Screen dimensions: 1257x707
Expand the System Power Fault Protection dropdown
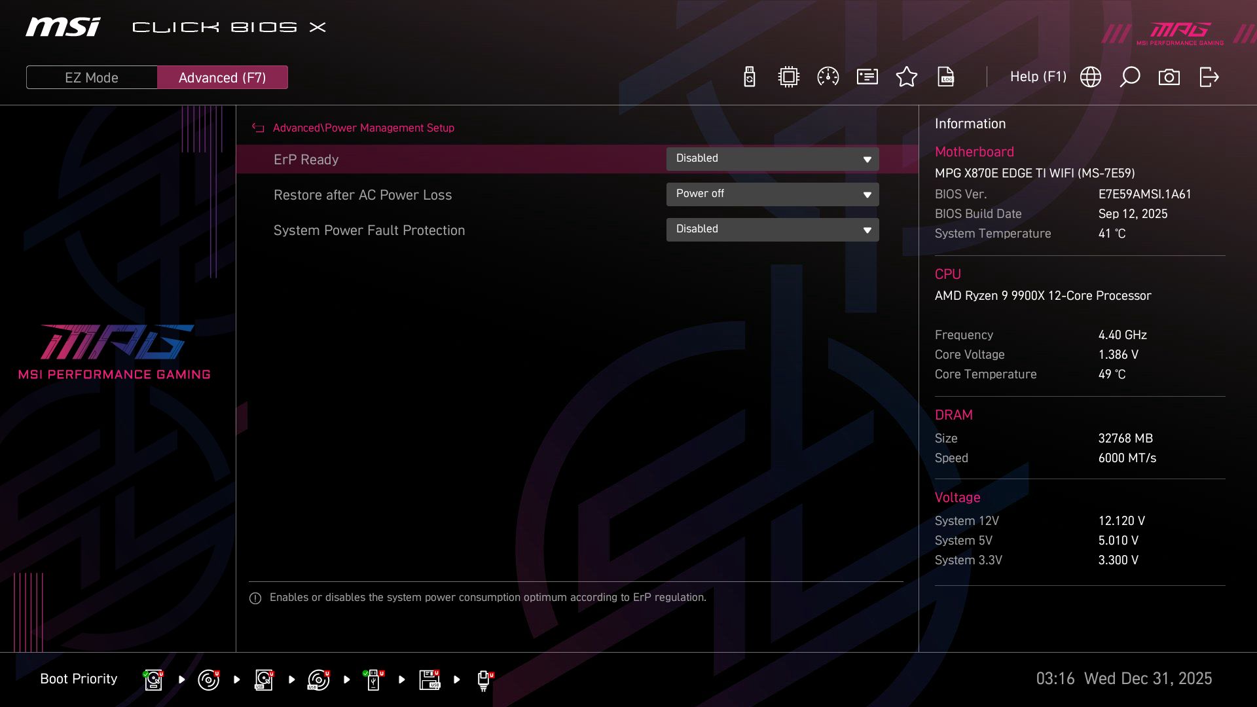773,229
